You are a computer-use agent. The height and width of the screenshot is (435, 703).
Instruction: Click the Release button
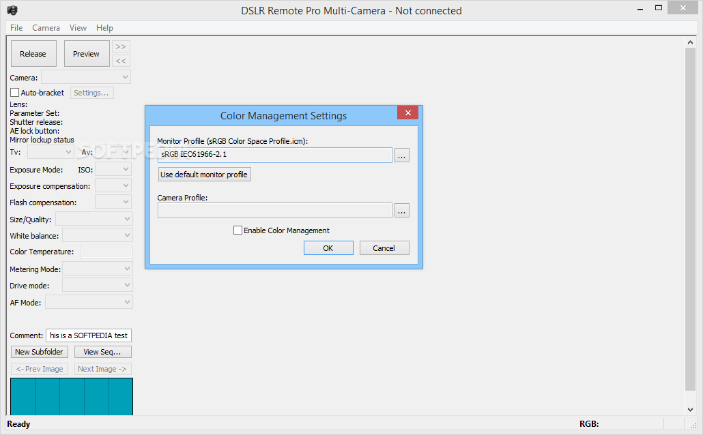(x=33, y=53)
